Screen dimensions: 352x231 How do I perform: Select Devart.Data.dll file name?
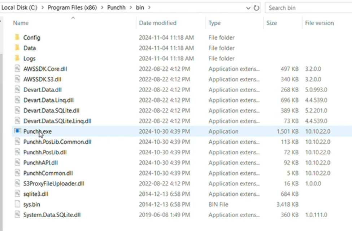click(43, 90)
